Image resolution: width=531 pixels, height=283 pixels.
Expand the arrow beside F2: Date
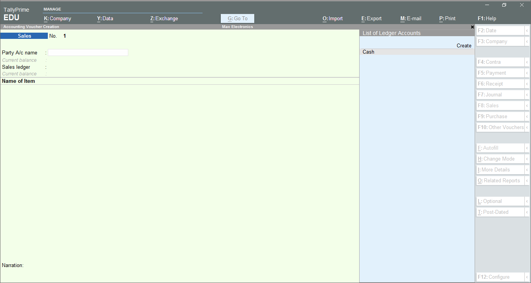527,31
